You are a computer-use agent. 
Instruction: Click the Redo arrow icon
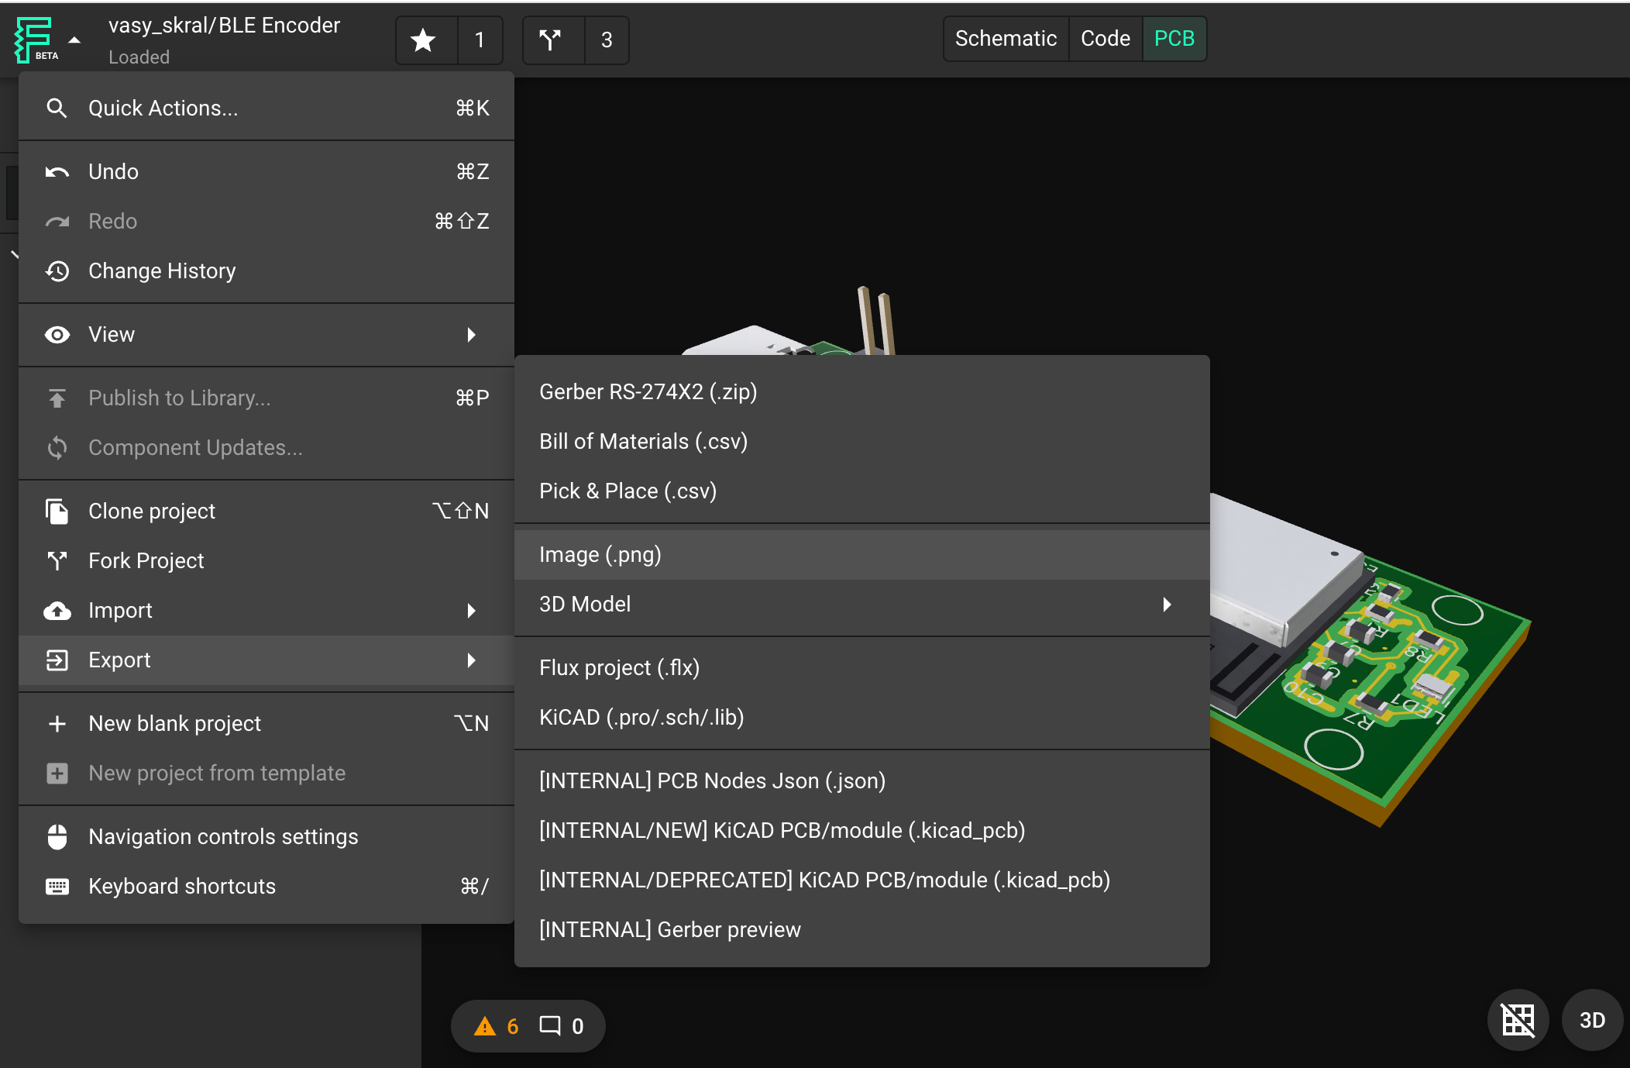(57, 222)
